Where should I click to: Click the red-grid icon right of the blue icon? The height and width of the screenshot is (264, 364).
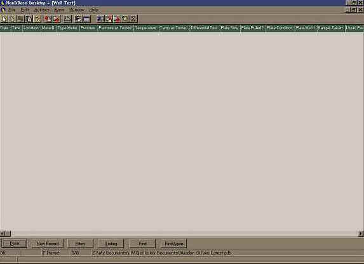pos(109,19)
